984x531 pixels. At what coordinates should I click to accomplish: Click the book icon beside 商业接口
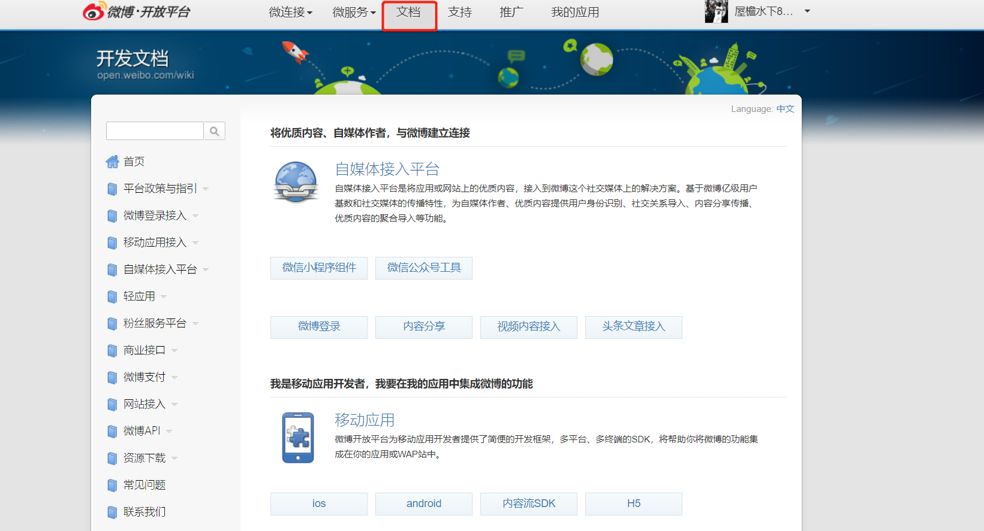point(112,351)
